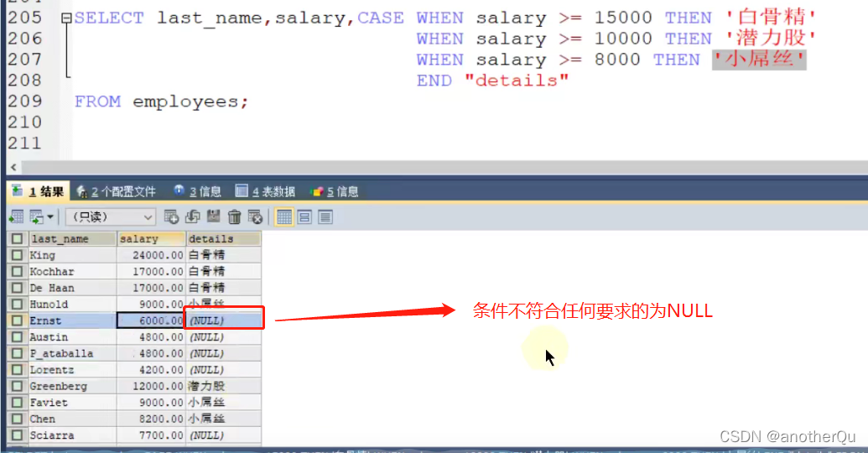868x453 pixels.
Task: Click the 'Faviet' last_name cell
Action: (72, 402)
